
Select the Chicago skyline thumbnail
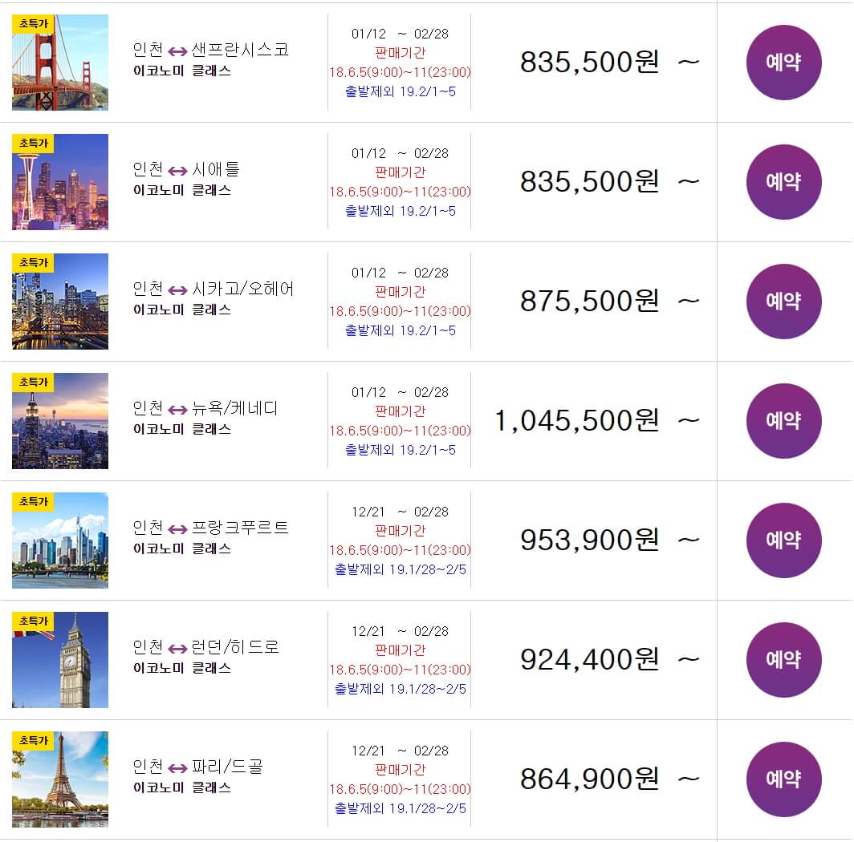click(x=60, y=302)
